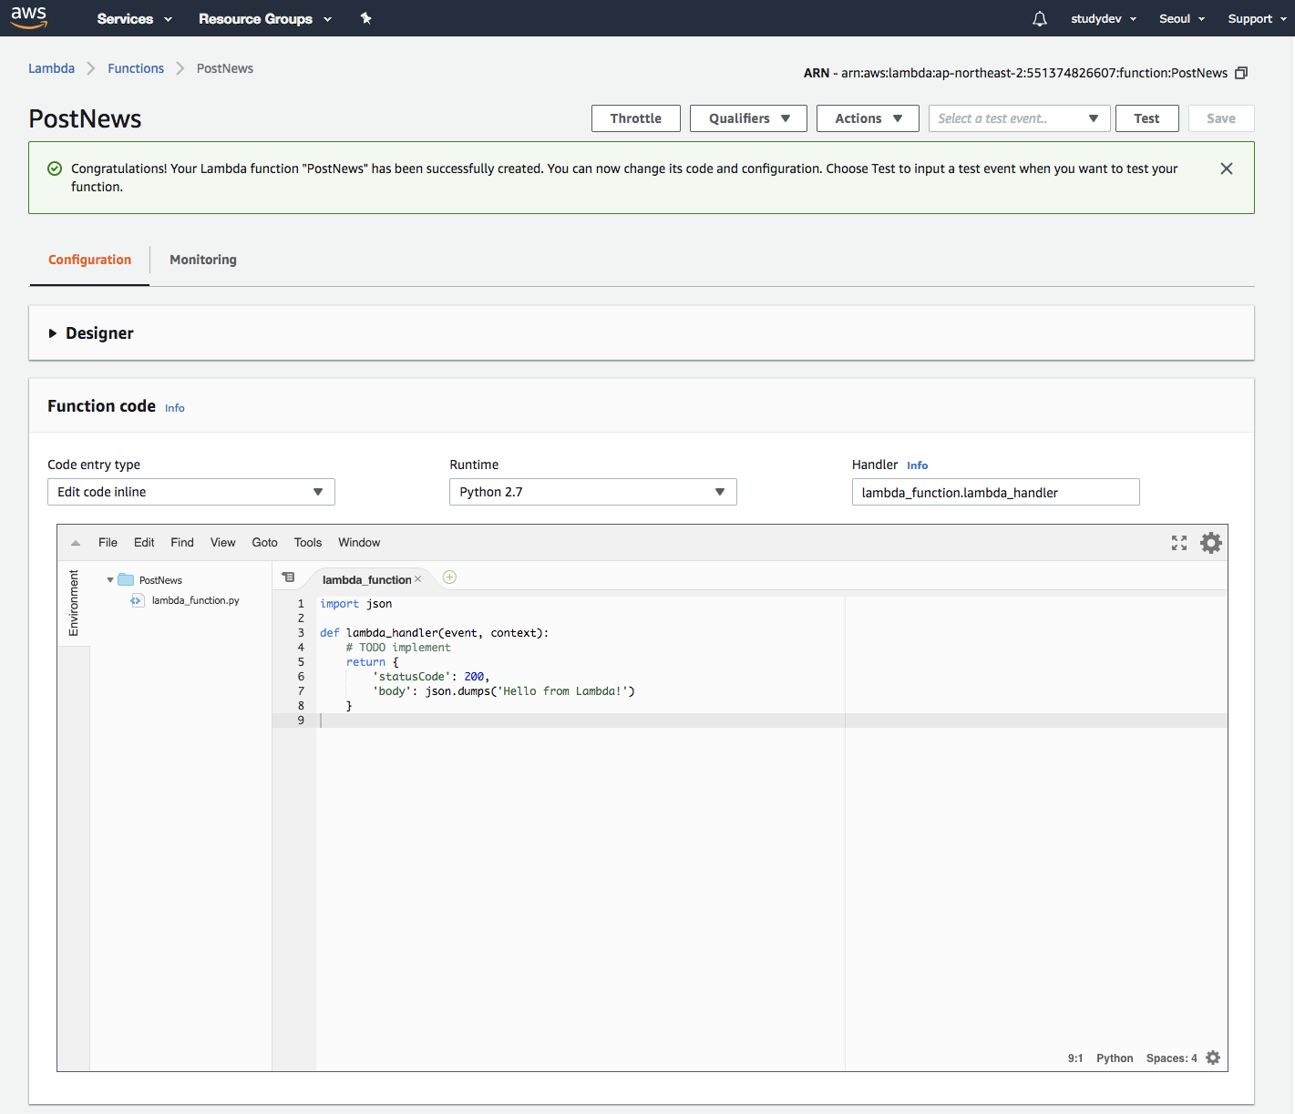Screen dimensions: 1295x1114
Task: Open Handler Info link
Action: 918,465
